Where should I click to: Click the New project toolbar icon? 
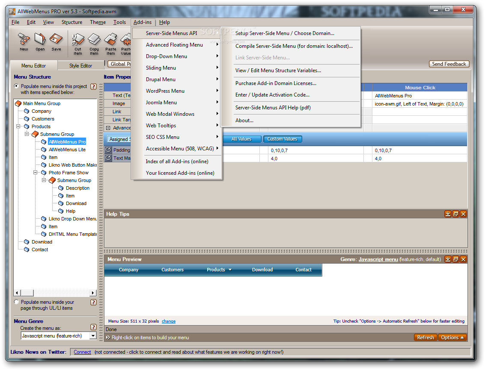tap(24, 42)
